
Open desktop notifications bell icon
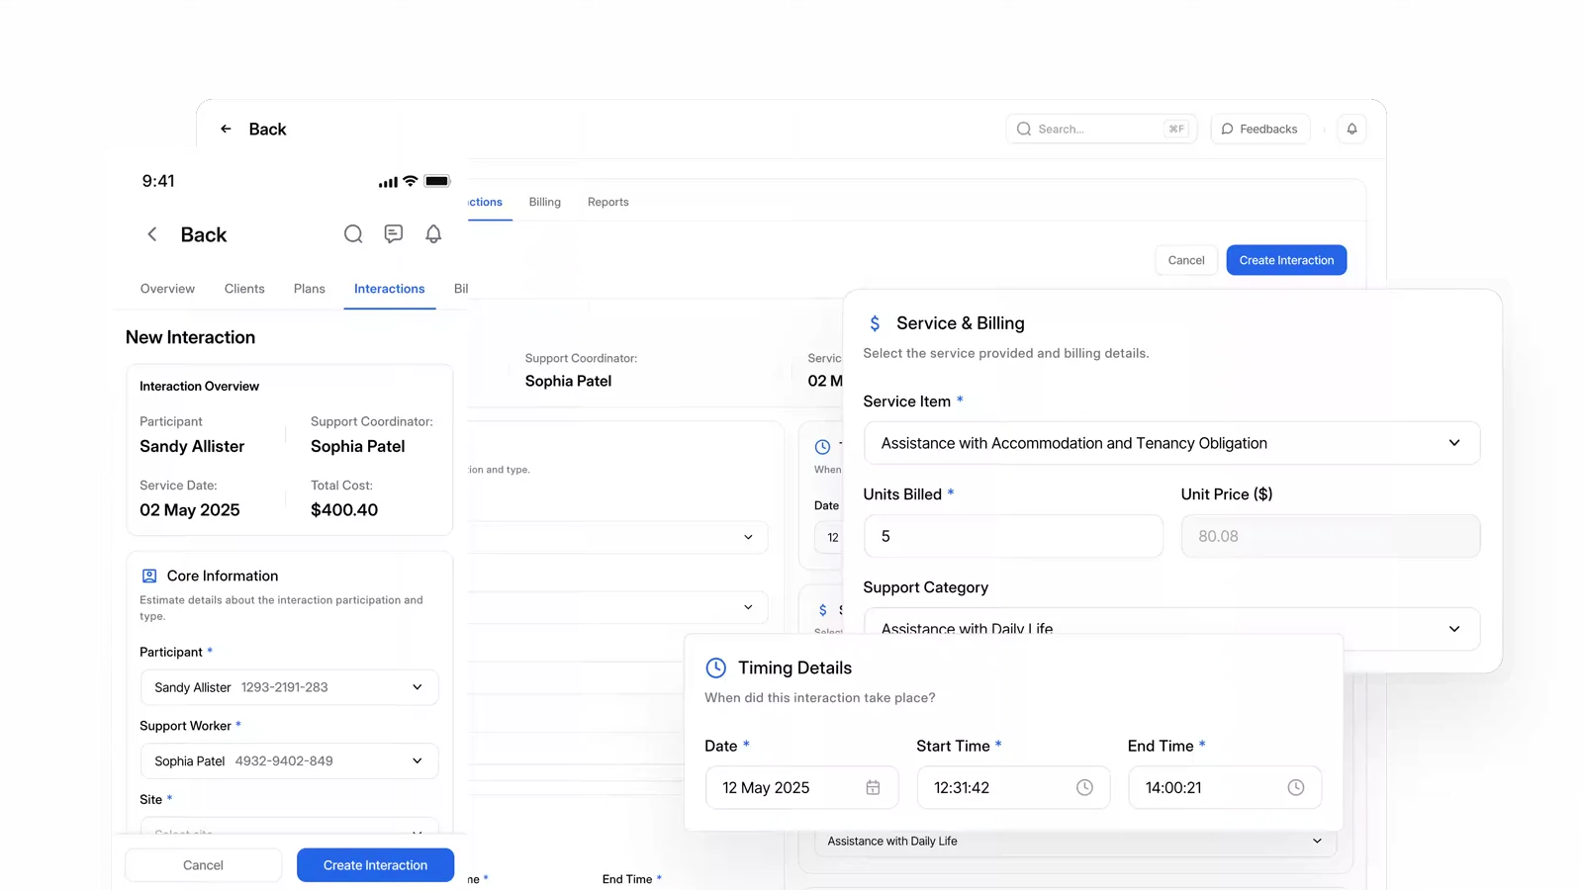(1351, 129)
